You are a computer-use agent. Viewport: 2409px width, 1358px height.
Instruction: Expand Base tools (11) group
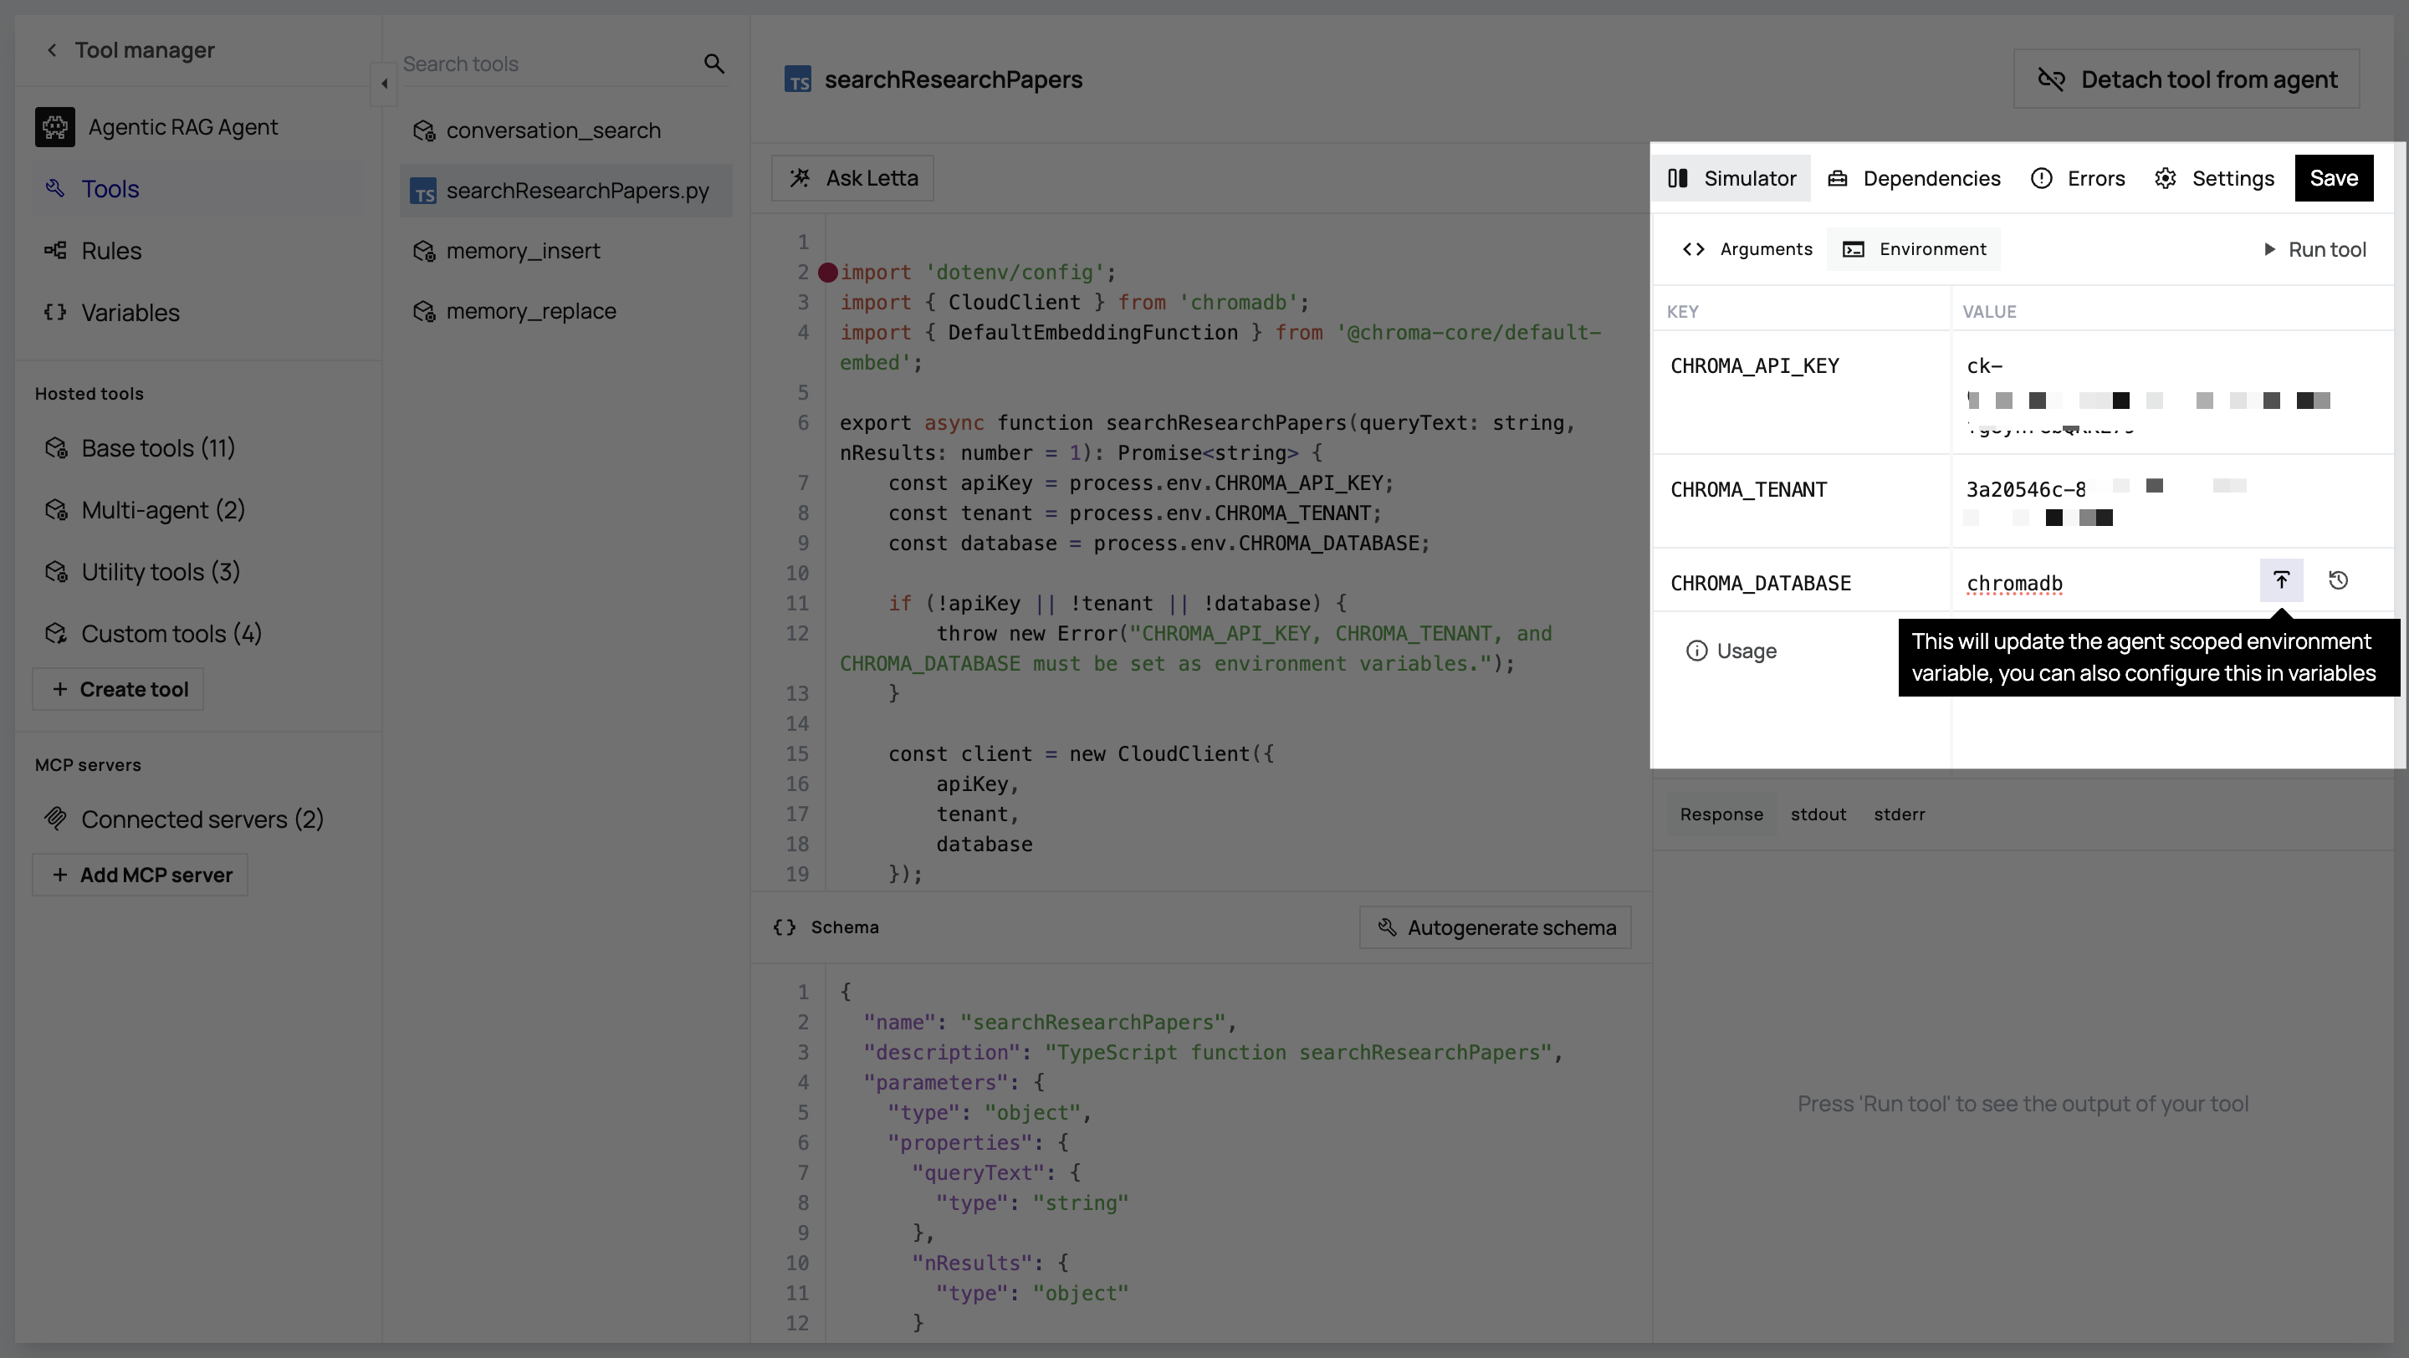tap(157, 448)
